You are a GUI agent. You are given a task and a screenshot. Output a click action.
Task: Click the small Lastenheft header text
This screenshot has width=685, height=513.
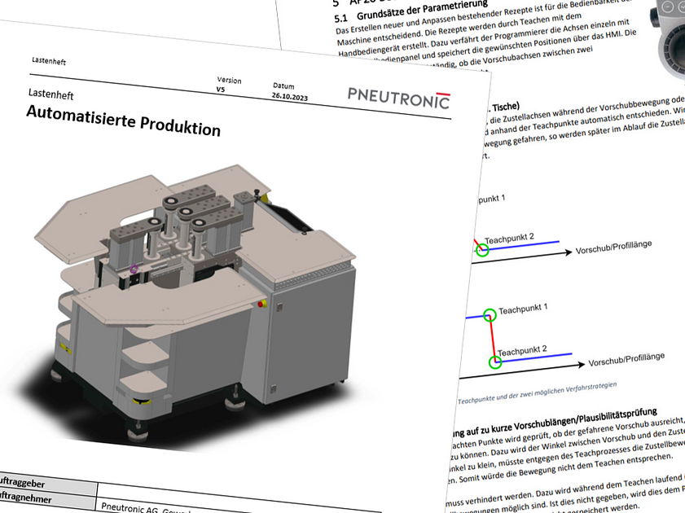(x=49, y=61)
